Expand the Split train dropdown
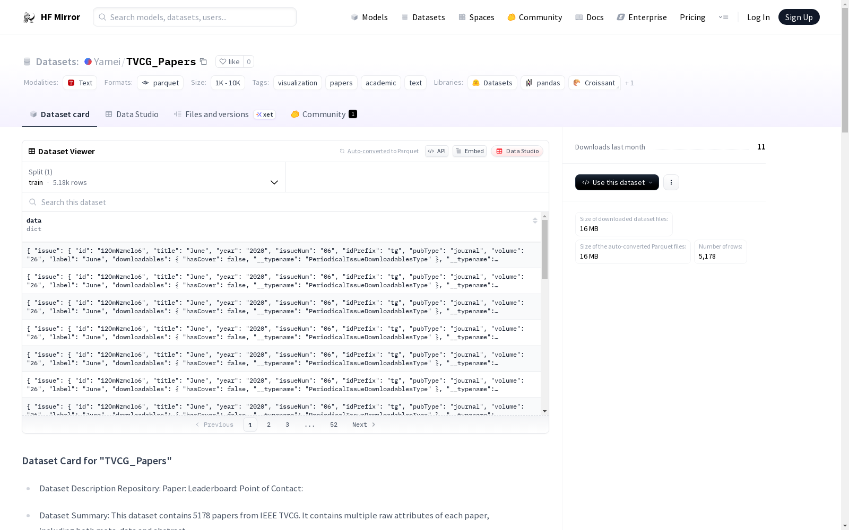The width and height of the screenshot is (849, 530). (x=153, y=177)
